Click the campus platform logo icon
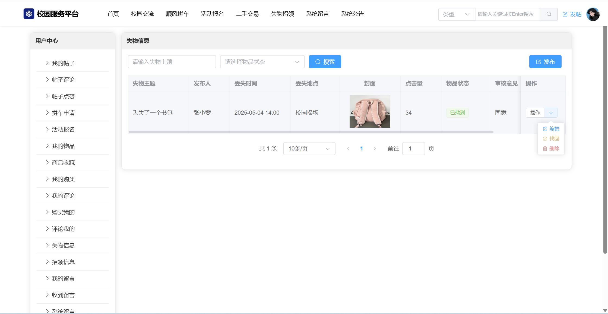 [x=29, y=14]
